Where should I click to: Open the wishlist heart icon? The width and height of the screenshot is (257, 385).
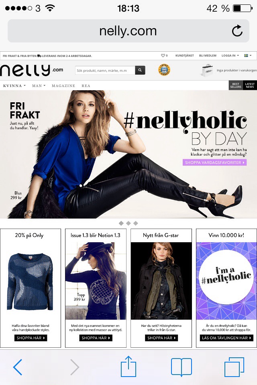click(163, 55)
